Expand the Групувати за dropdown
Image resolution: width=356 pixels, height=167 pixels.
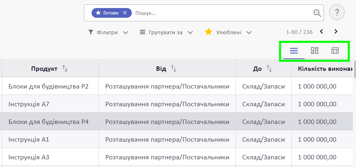pos(166,32)
